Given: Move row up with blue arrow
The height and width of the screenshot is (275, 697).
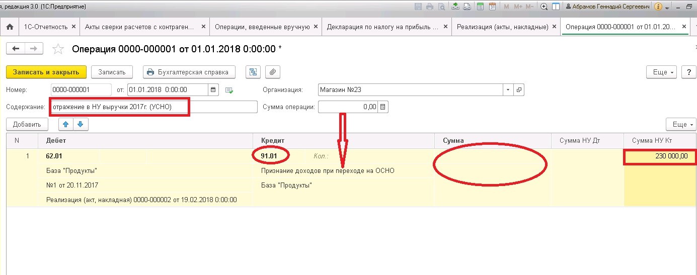Looking at the screenshot, I should pos(65,124).
